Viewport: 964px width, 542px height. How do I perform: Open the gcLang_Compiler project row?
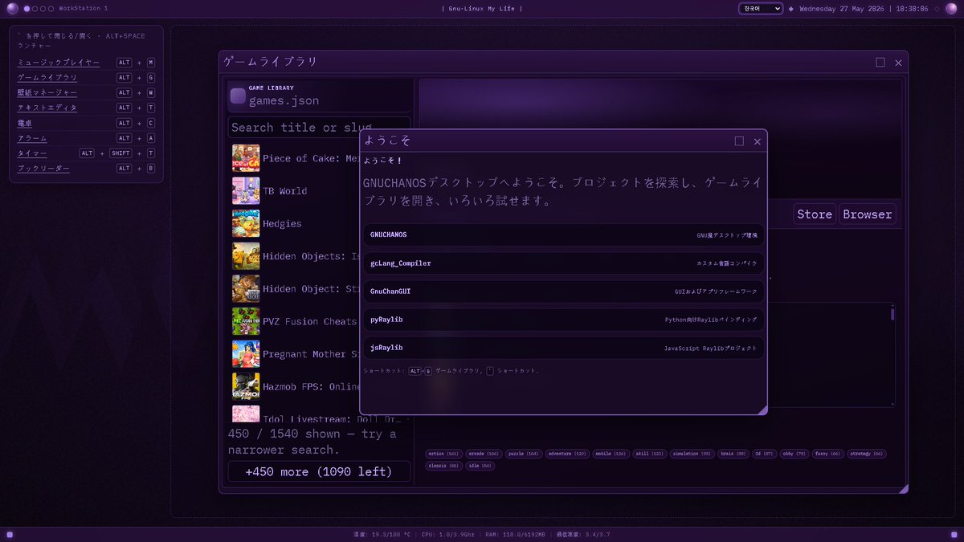pos(563,263)
